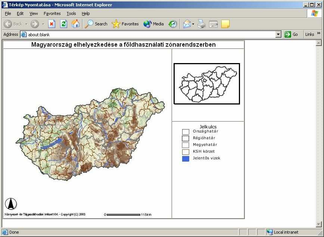324x237 pixels.
Task: Click the Done status page icon
Action: 5,232
